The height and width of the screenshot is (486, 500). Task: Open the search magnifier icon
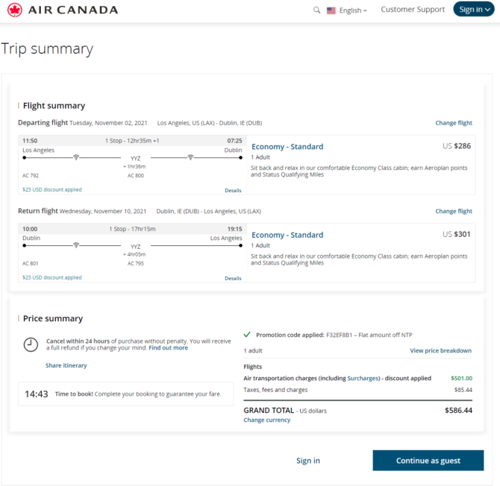[317, 10]
